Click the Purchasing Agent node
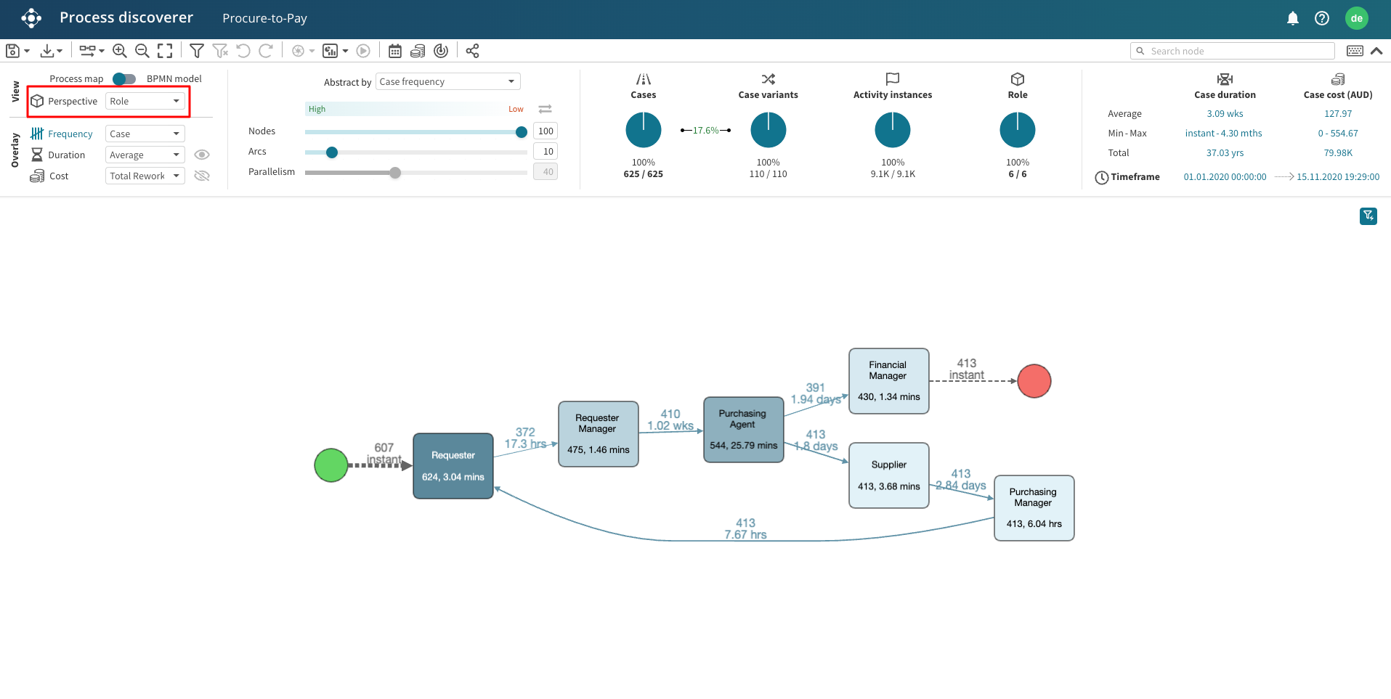The image size is (1391, 699). pyautogui.click(x=743, y=429)
